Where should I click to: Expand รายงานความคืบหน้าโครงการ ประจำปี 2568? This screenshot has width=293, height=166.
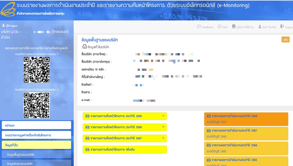pos(163,127)
